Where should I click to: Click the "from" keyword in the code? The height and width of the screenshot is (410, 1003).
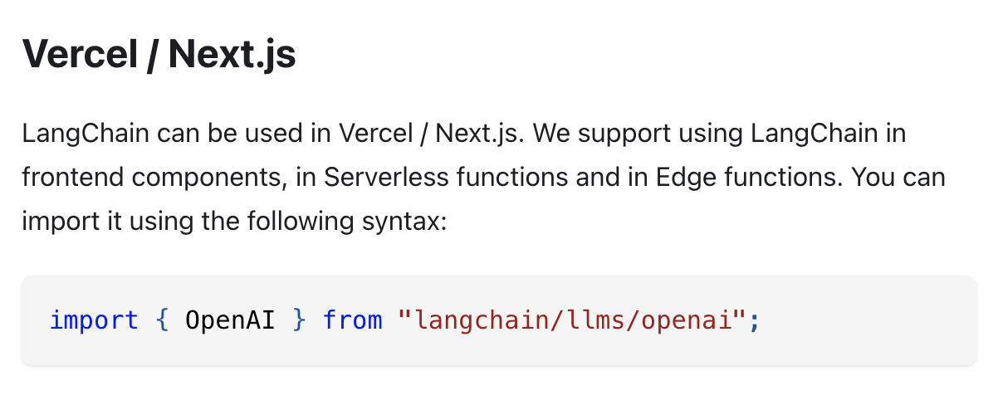pyautogui.click(x=352, y=320)
